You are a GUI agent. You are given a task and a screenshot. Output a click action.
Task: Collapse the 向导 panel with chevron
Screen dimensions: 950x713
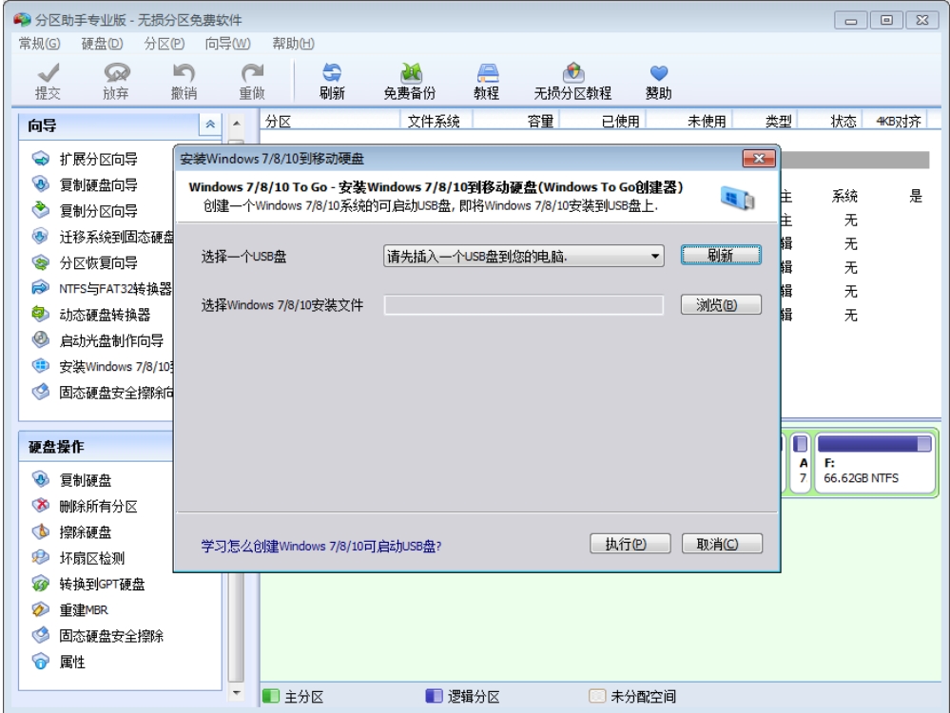click(210, 125)
